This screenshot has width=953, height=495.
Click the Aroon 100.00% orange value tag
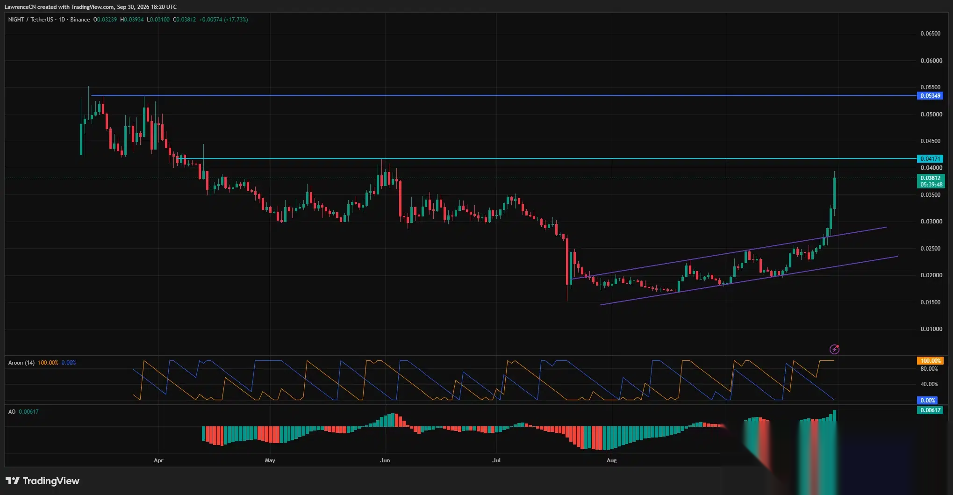[930, 361]
